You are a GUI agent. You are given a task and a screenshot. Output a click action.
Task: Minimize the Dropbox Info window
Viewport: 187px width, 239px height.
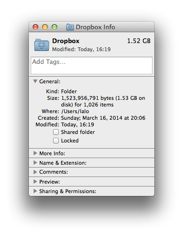[45, 27]
